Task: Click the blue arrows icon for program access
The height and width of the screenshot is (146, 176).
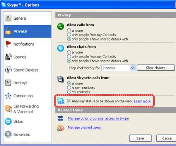Action: coord(60,118)
